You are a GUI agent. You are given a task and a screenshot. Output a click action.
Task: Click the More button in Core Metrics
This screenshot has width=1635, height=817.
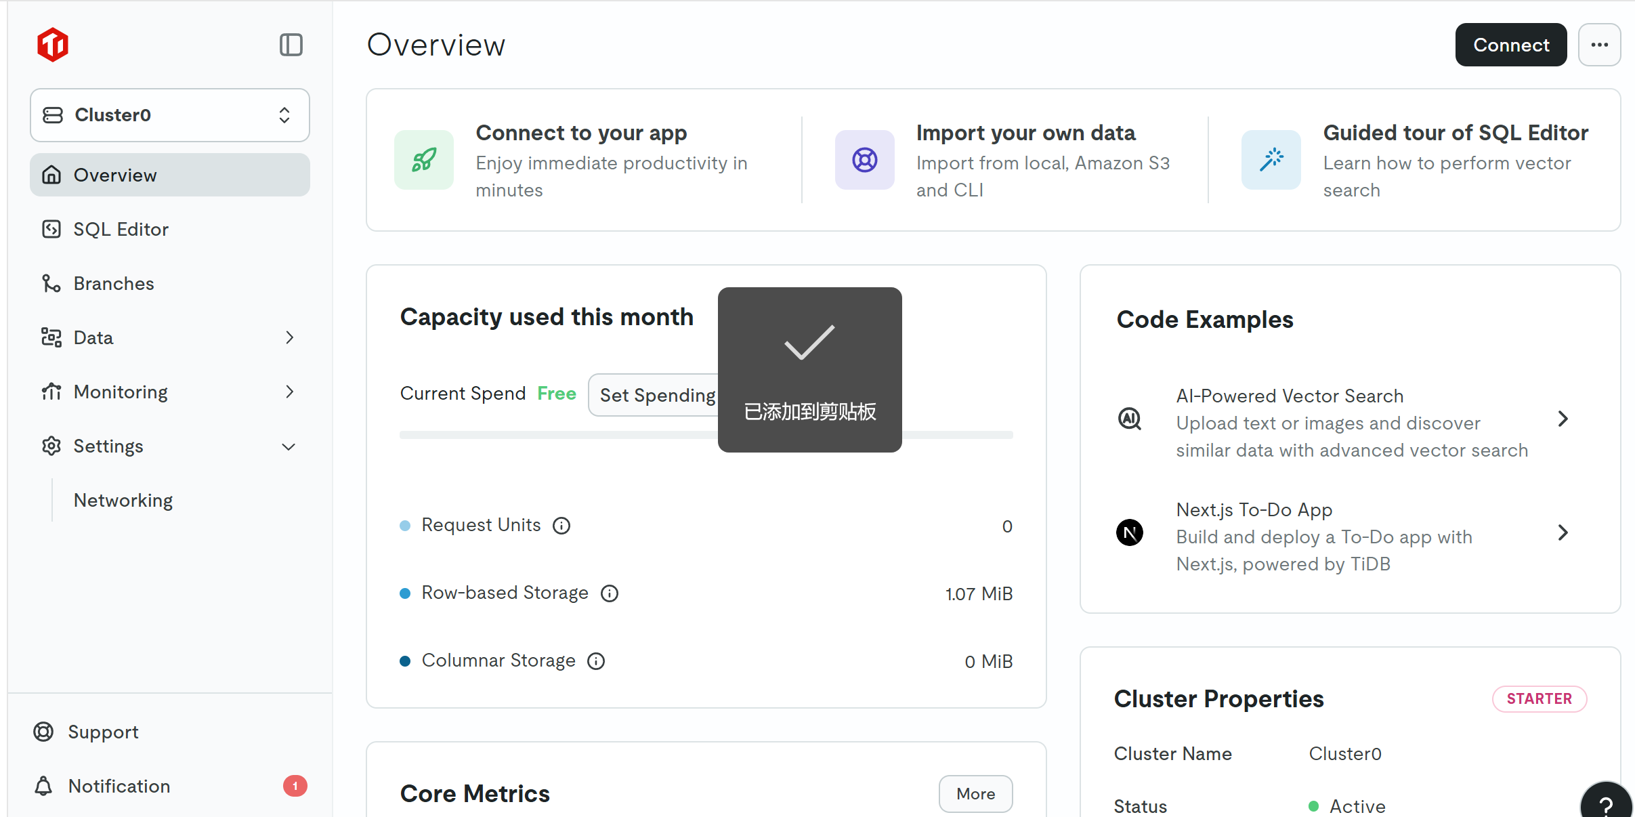[x=975, y=793]
